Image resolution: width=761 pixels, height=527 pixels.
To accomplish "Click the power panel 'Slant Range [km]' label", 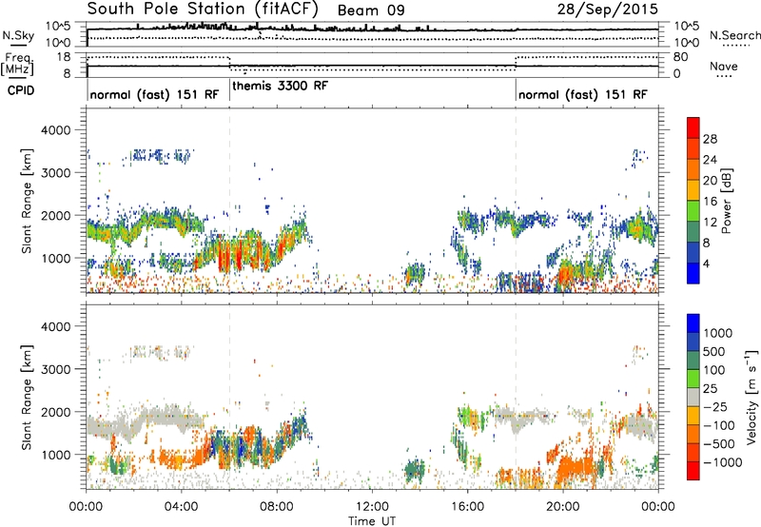I will tap(27, 201).
